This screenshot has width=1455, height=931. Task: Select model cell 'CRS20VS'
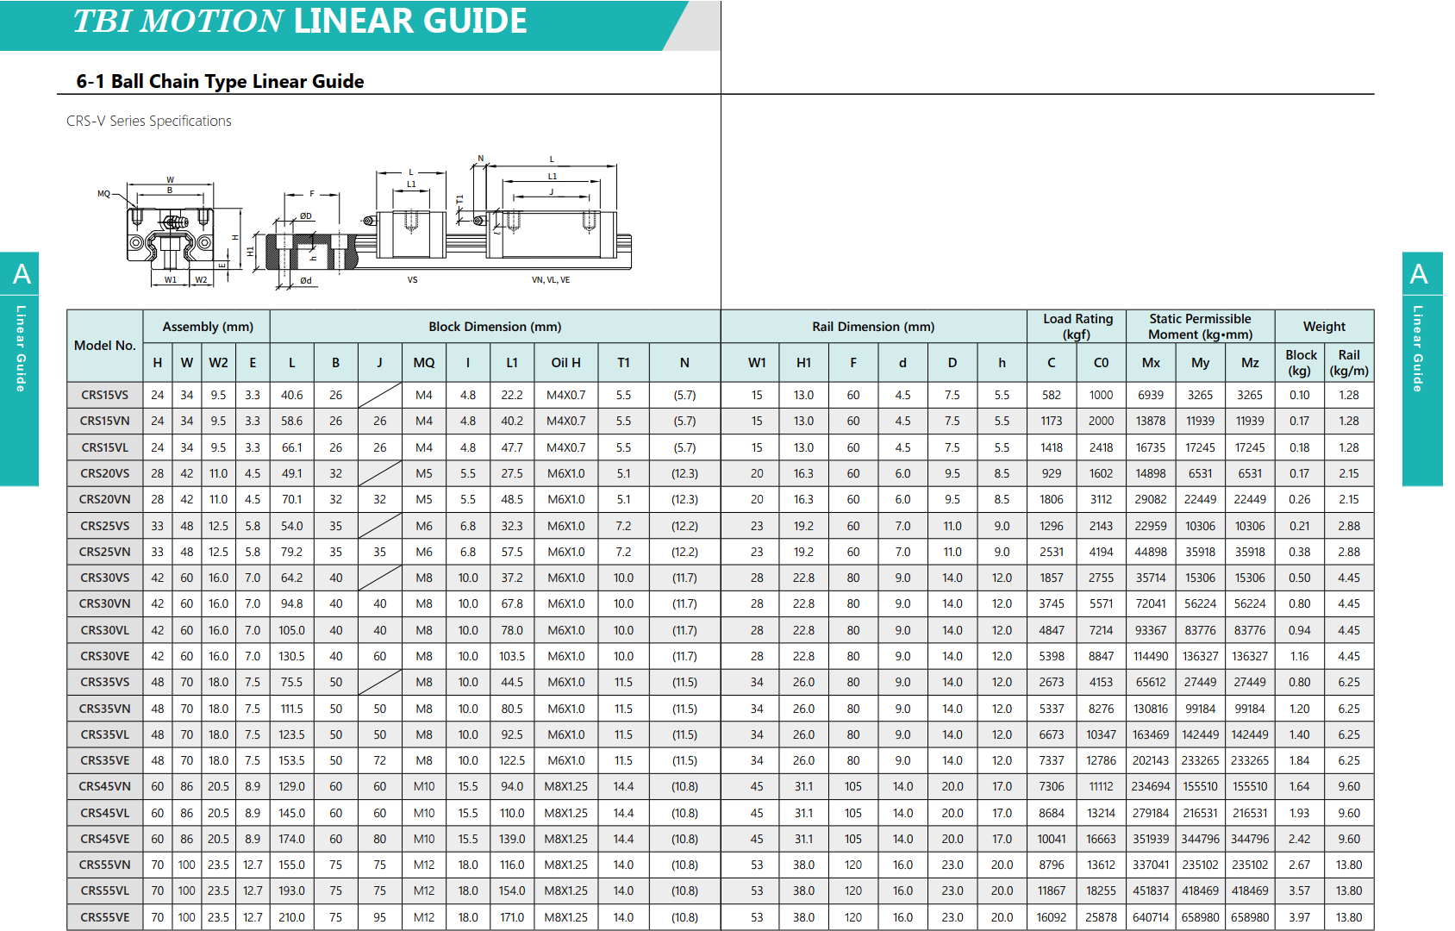click(105, 473)
